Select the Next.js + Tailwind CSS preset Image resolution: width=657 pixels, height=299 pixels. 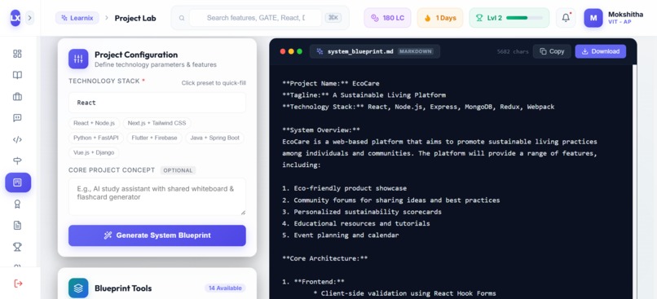(x=157, y=123)
